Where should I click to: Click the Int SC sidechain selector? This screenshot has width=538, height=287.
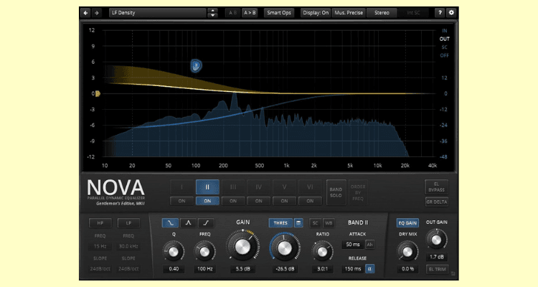click(x=413, y=13)
